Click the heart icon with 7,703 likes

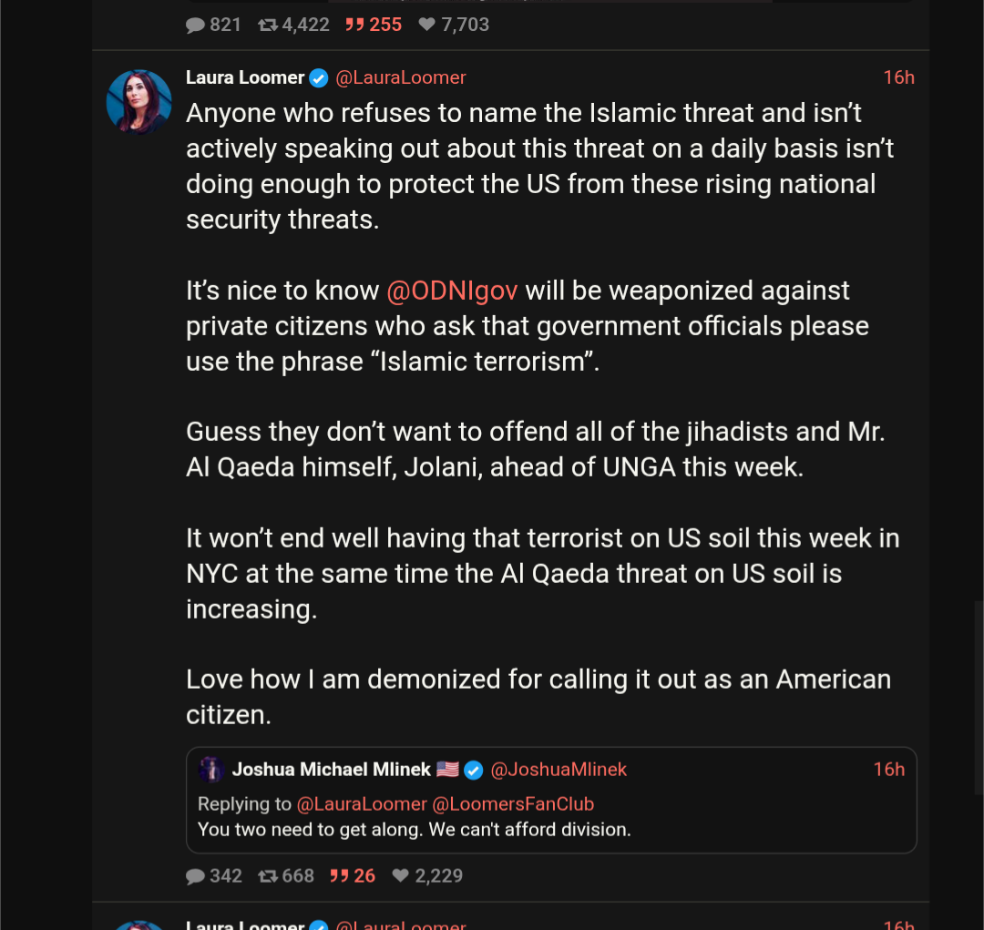point(426,26)
